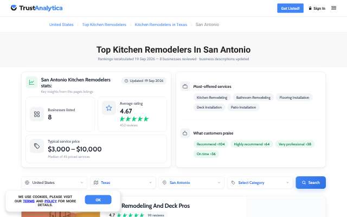Open the Terms link in cookie notice
The width and height of the screenshot is (347, 217).
29,201
